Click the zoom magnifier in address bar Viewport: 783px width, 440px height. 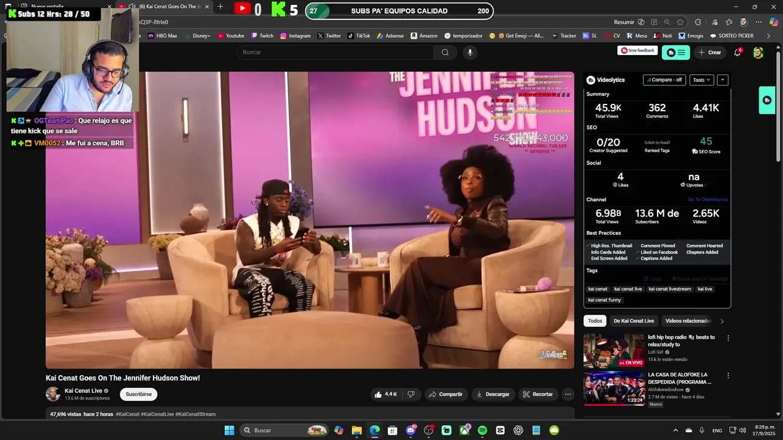(667, 22)
